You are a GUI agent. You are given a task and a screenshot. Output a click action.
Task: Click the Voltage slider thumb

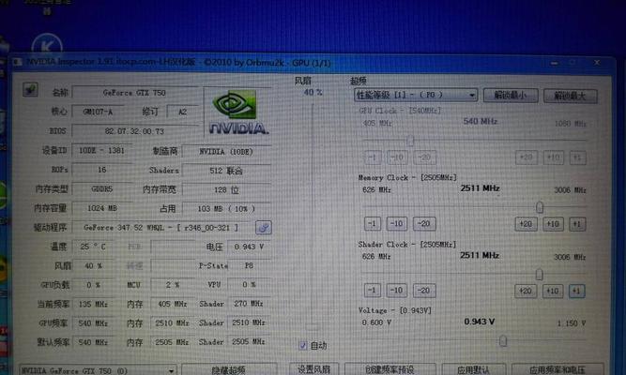503,340
